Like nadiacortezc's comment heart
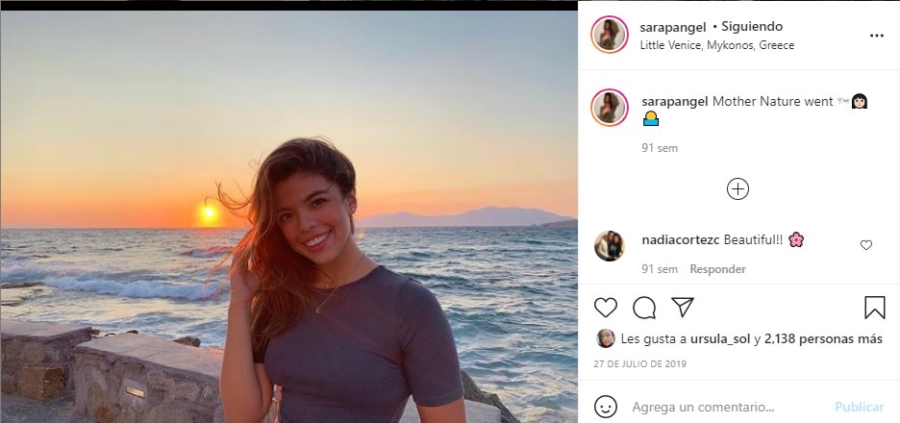 pyautogui.click(x=865, y=245)
